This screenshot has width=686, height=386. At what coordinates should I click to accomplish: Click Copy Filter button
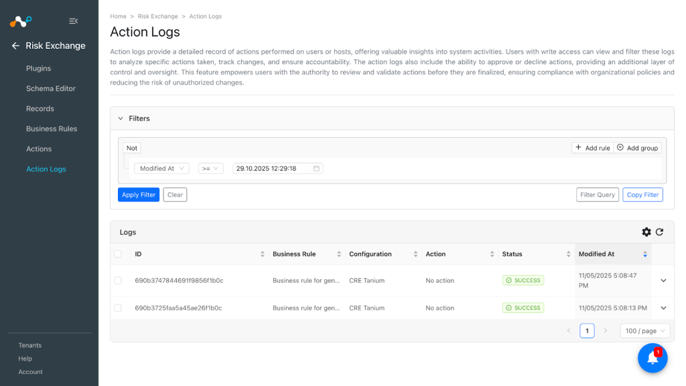click(x=642, y=195)
